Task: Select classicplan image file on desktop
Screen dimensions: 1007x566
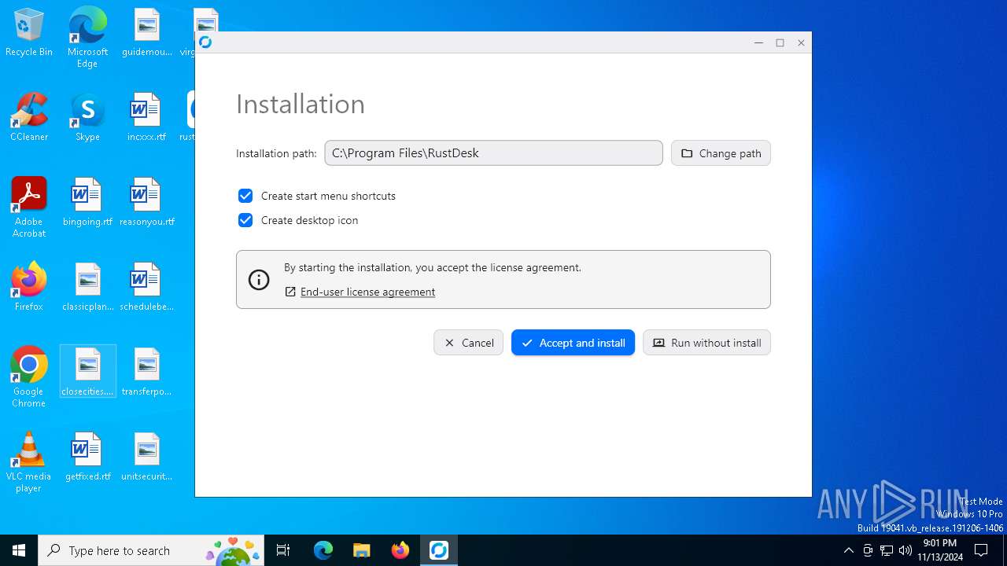Action: click(87, 288)
